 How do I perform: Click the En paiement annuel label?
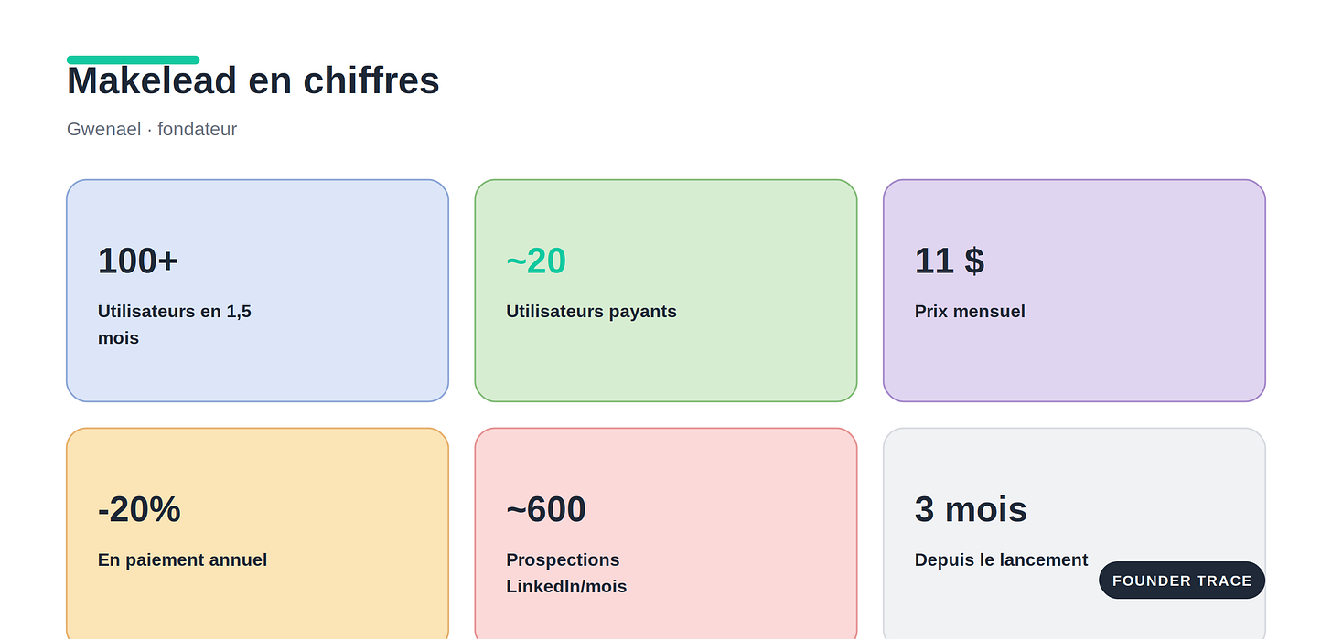pyautogui.click(x=182, y=559)
